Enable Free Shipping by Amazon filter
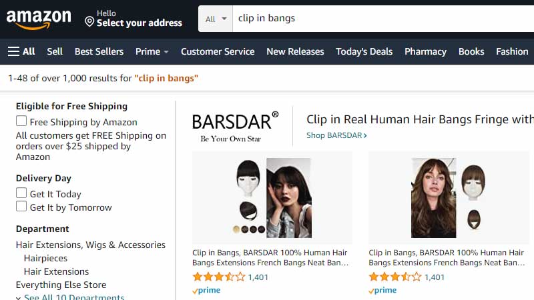The height and width of the screenshot is (300, 534). [22, 121]
